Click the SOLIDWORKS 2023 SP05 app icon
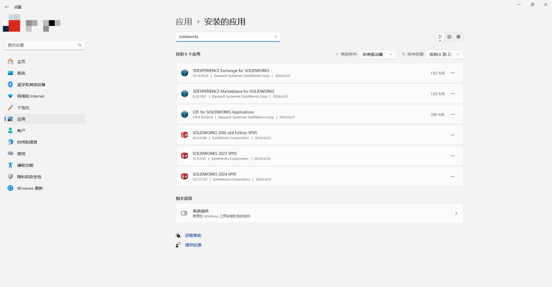Screen dimensions: 552x287 [185, 156]
